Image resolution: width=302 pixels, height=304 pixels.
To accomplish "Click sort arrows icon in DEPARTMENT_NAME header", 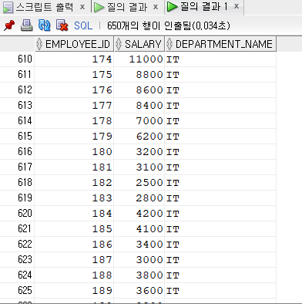I will tap(169, 44).
